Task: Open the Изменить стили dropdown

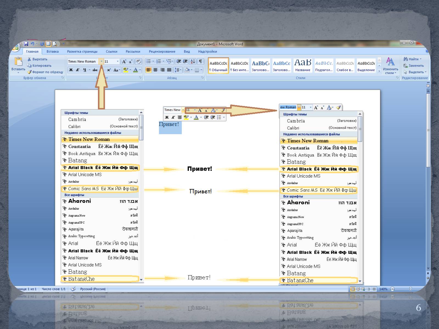Action: (x=390, y=66)
